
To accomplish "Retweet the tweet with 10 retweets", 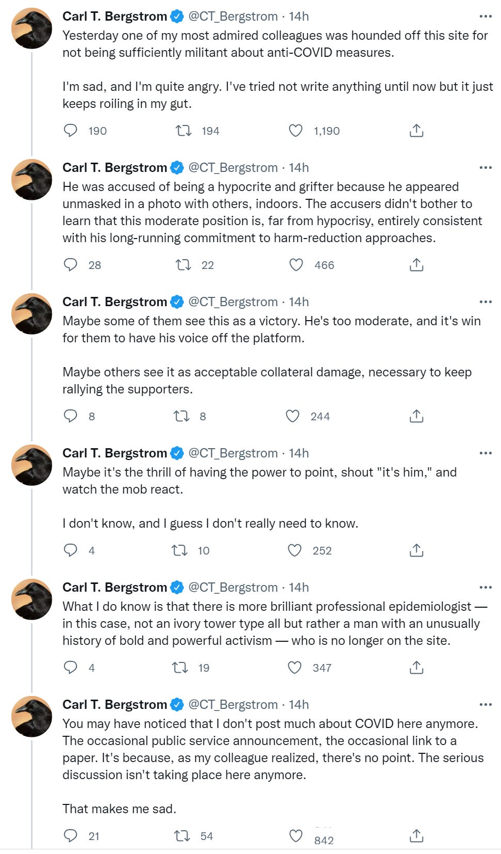I will click(180, 550).
